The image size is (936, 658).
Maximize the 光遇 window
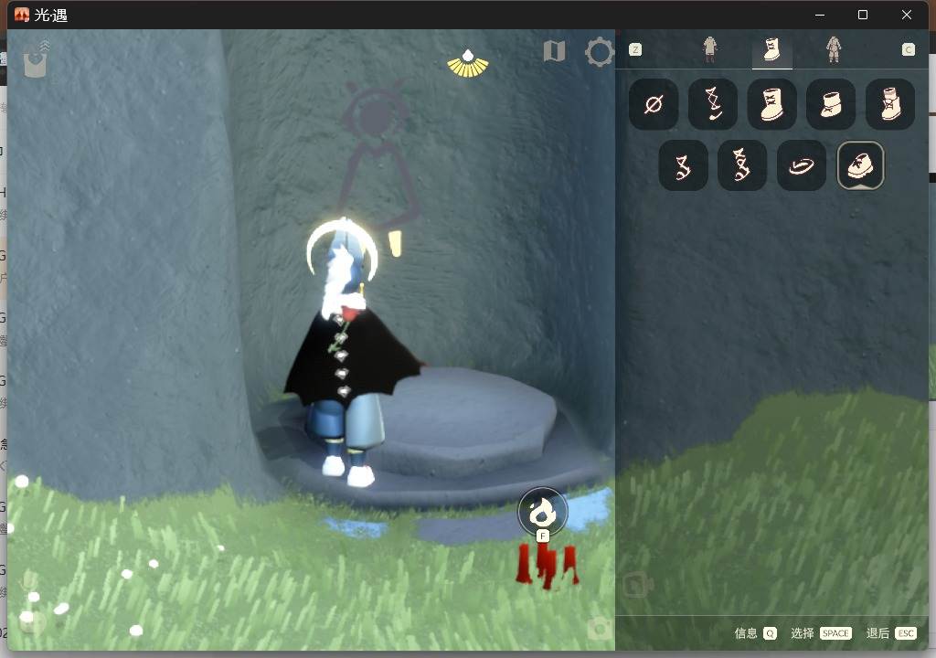click(x=863, y=15)
